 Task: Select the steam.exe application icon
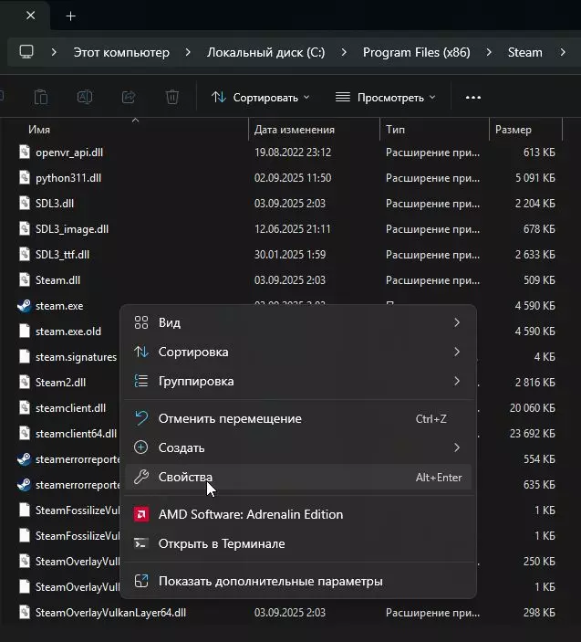(x=25, y=306)
